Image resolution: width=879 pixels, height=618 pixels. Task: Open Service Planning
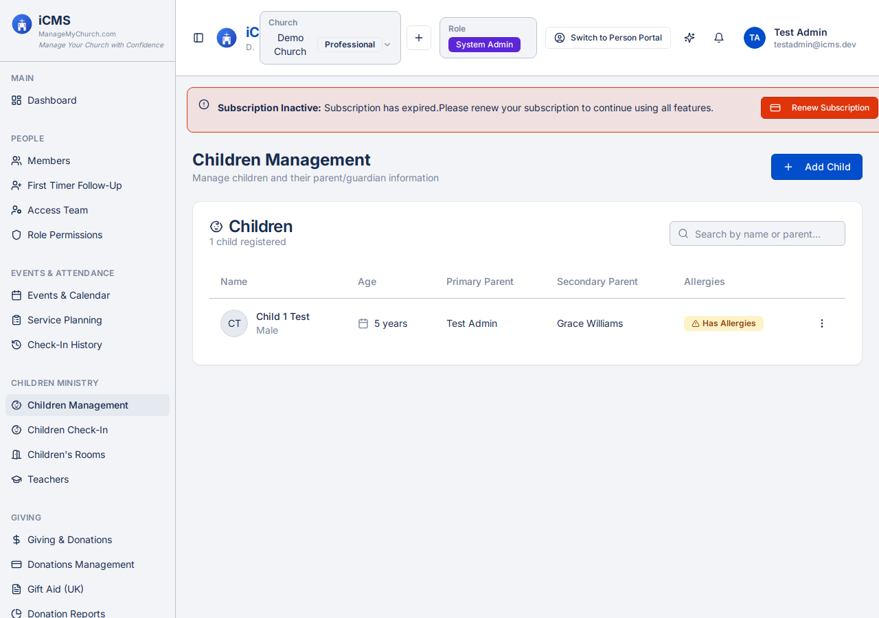pos(87,320)
